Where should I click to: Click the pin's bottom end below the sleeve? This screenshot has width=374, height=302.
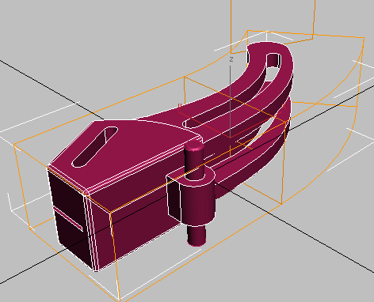197,236
